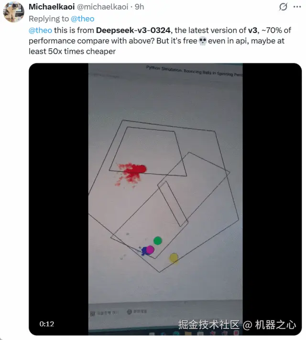Click the Deepseek-v3-0324 bold text
The width and height of the screenshot is (306, 340).
coord(133,30)
